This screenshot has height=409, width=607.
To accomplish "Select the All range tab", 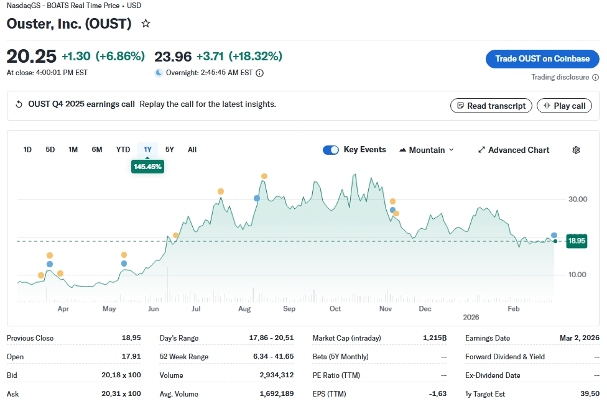I will [x=192, y=150].
